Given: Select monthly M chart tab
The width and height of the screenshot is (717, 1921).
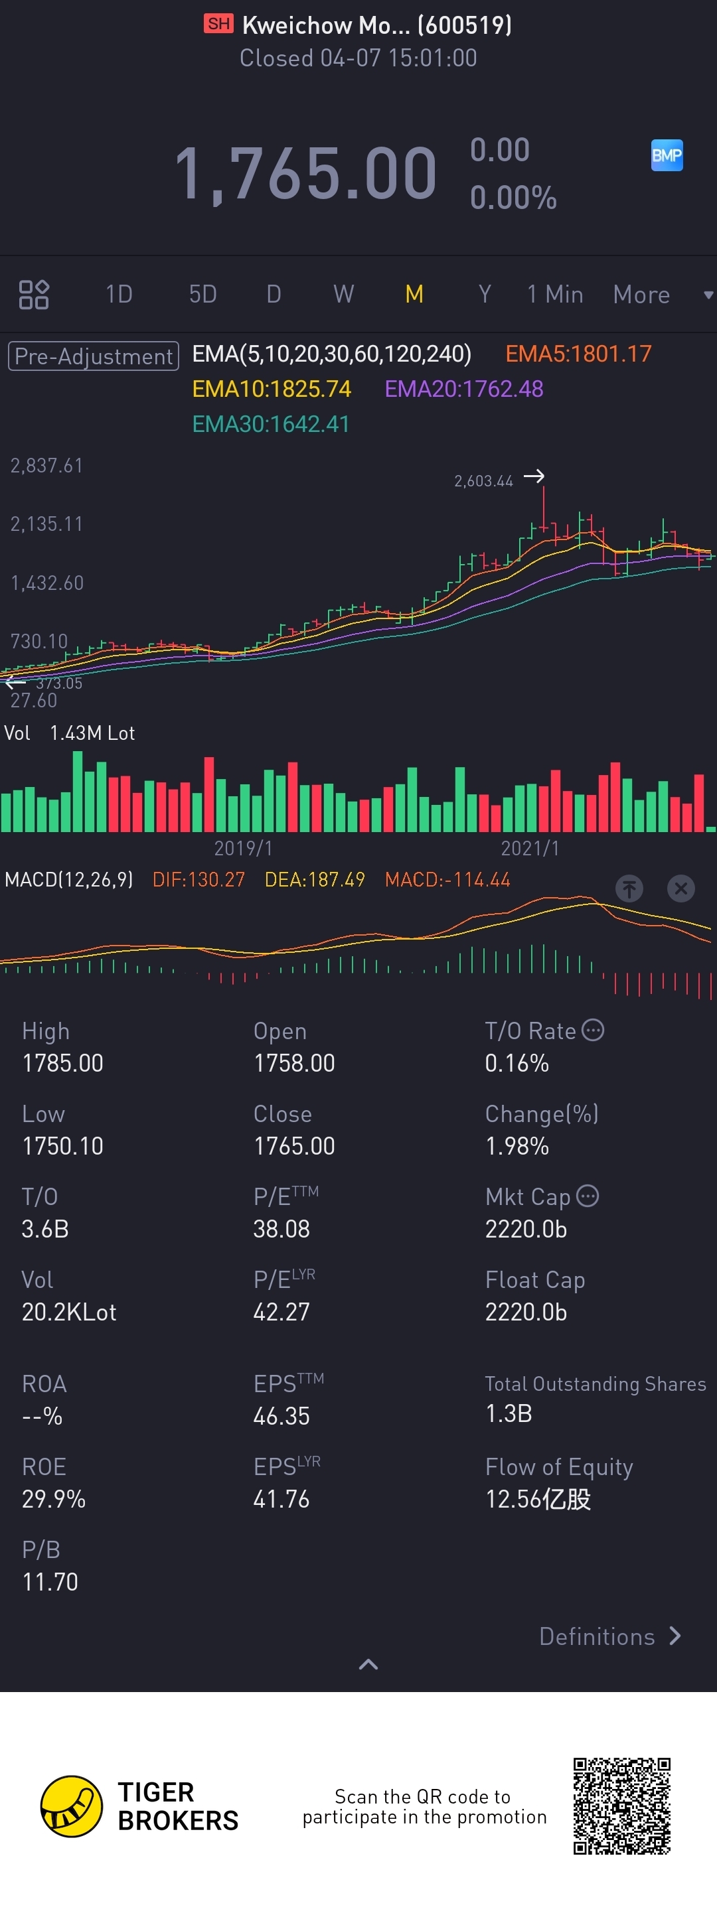Looking at the screenshot, I should click(414, 294).
